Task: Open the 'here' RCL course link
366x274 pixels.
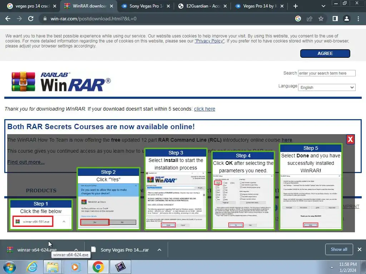Action: (287, 140)
